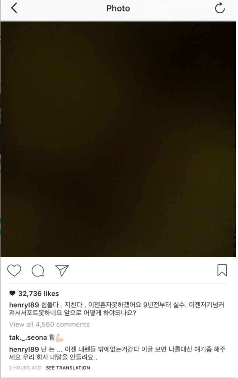
Task: Open henryl89 username in comment reply
Action: [24, 349]
